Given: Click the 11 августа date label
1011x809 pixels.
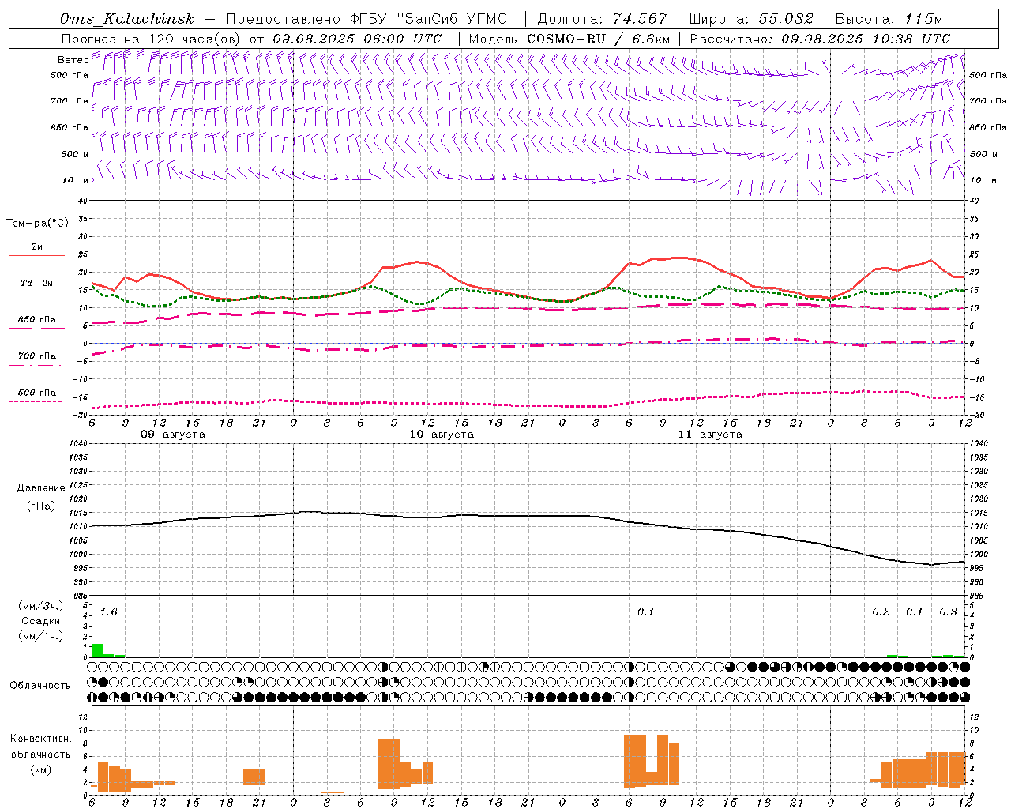Looking at the screenshot, I should 710,435.
